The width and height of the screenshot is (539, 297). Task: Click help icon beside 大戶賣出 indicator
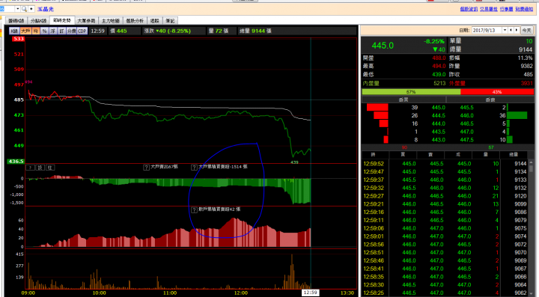point(147,168)
